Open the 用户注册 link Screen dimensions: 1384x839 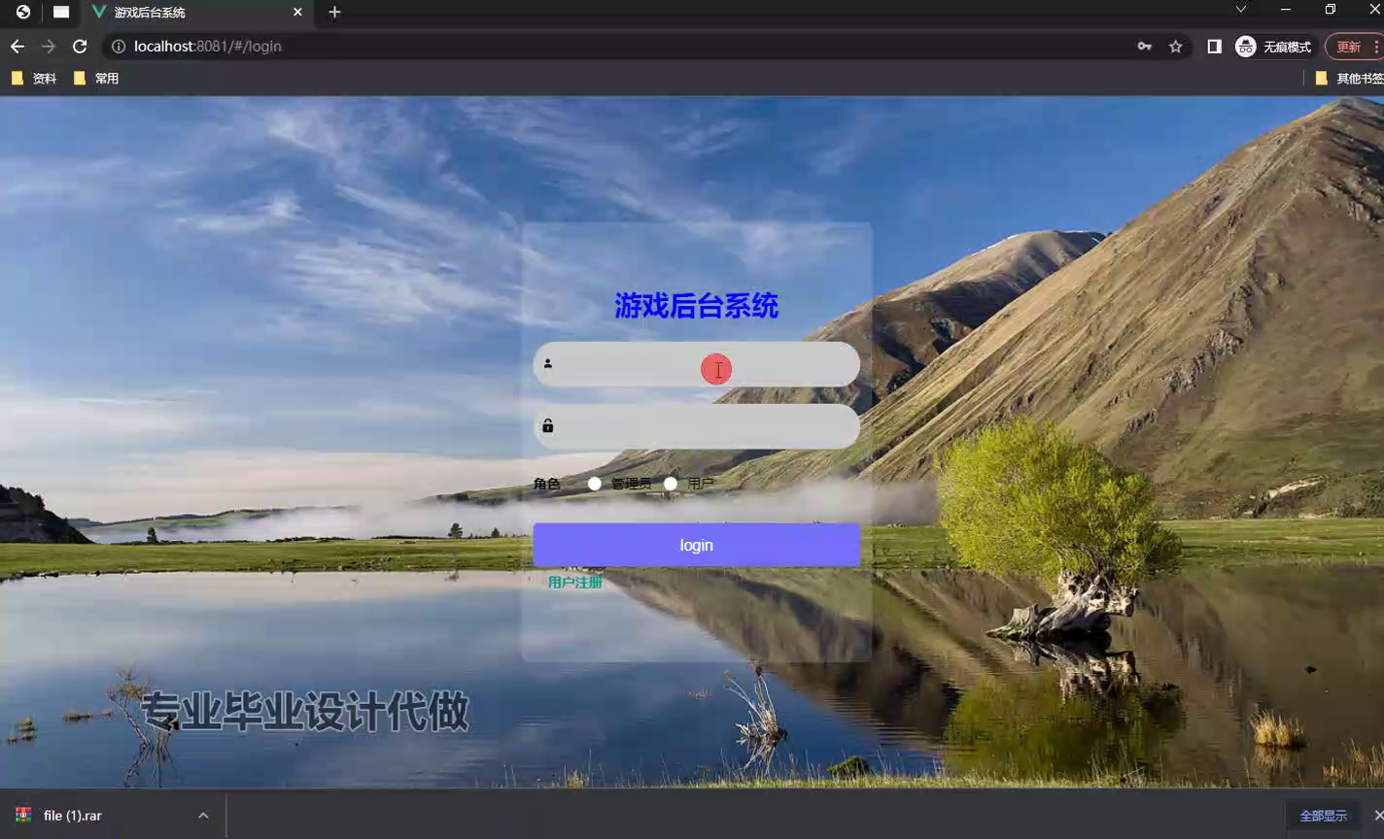pyautogui.click(x=575, y=583)
